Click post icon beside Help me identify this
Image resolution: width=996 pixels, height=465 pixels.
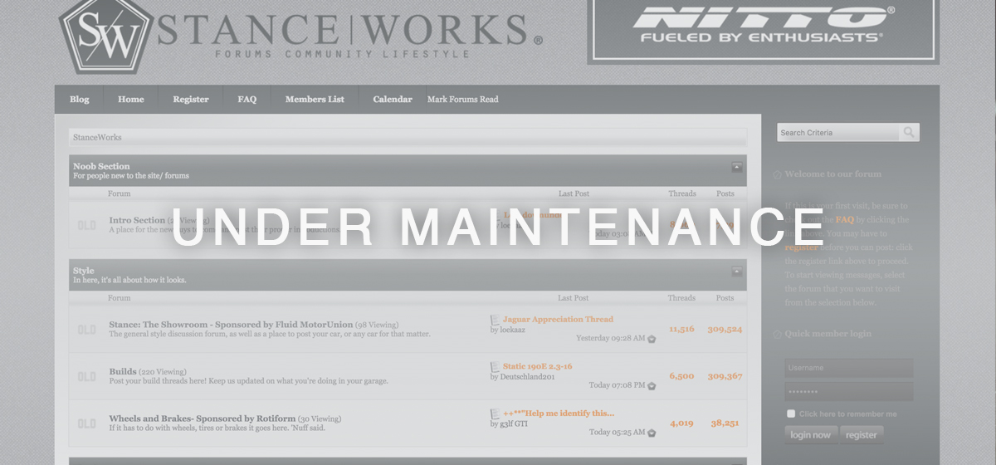click(496, 414)
